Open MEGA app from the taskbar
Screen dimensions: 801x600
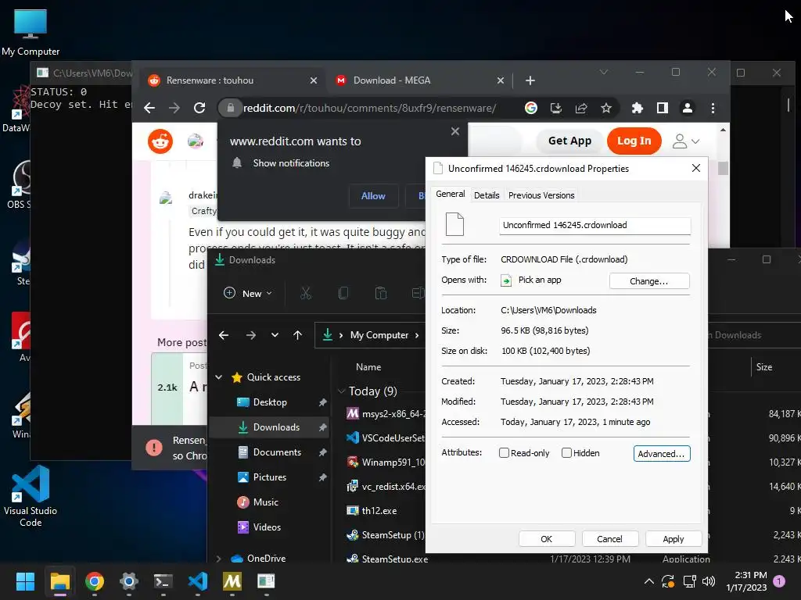[x=232, y=581]
